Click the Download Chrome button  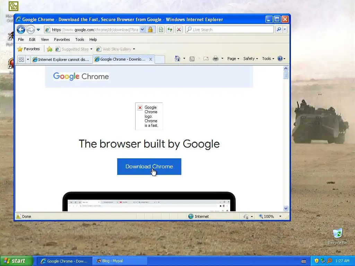[149, 167]
